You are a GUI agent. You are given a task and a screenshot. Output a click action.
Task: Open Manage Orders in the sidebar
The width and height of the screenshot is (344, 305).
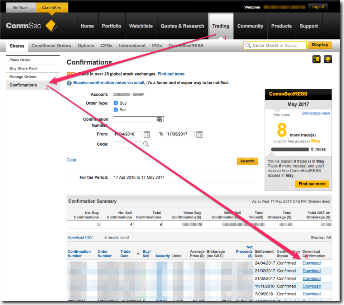(x=23, y=77)
